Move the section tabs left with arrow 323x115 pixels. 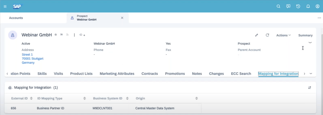(x=7, y=74)
